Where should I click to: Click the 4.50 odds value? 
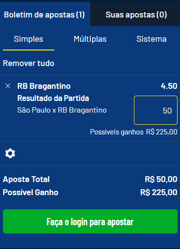coord(169,86)
